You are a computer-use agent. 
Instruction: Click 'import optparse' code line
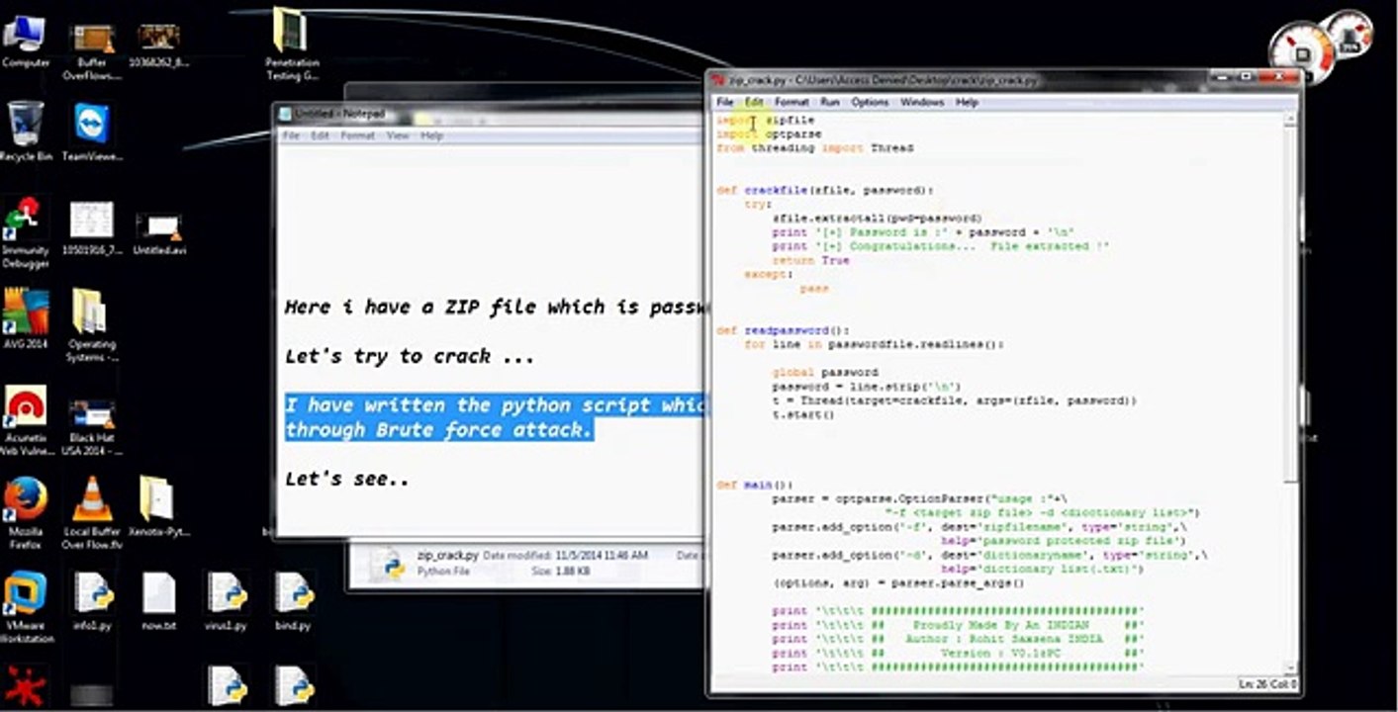(x=769, y=133)
